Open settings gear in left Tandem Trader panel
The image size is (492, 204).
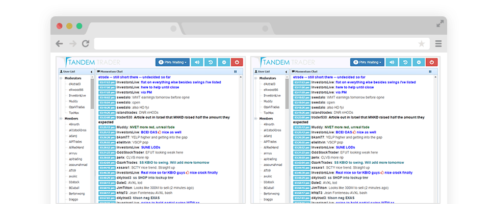point(224,62)
